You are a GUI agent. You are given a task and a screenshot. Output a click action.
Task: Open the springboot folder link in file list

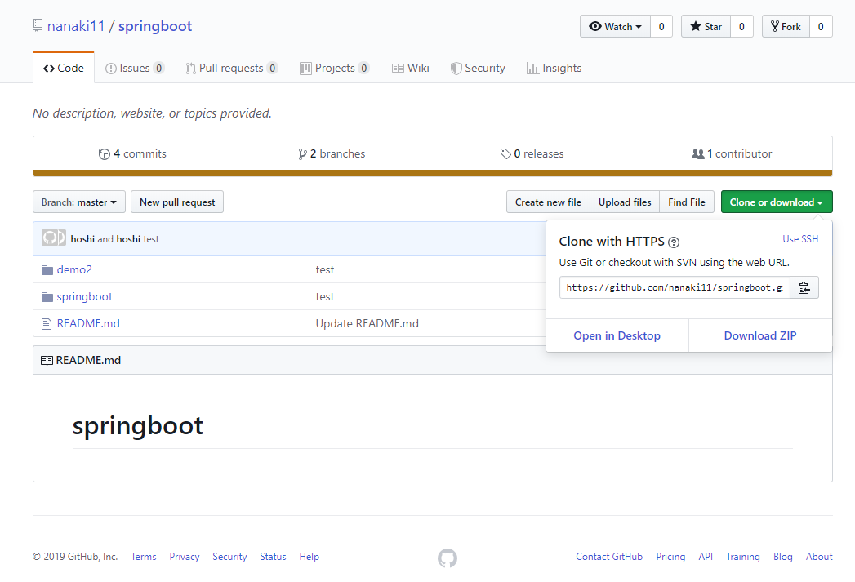84,297
